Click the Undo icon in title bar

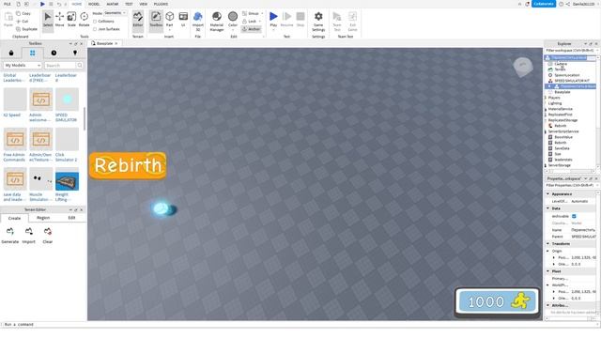58,4
